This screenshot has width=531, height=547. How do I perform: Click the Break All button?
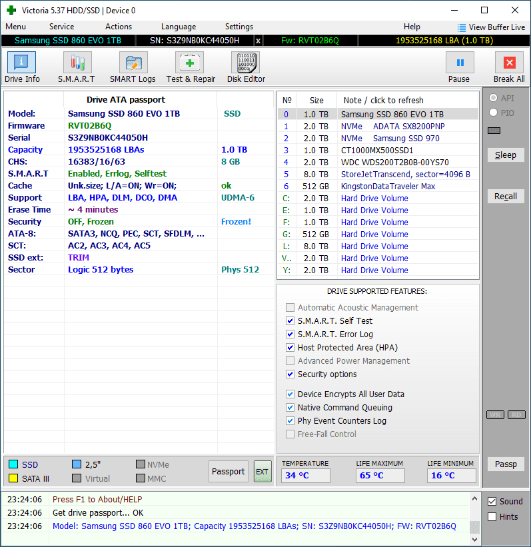[x=509, y=67]
